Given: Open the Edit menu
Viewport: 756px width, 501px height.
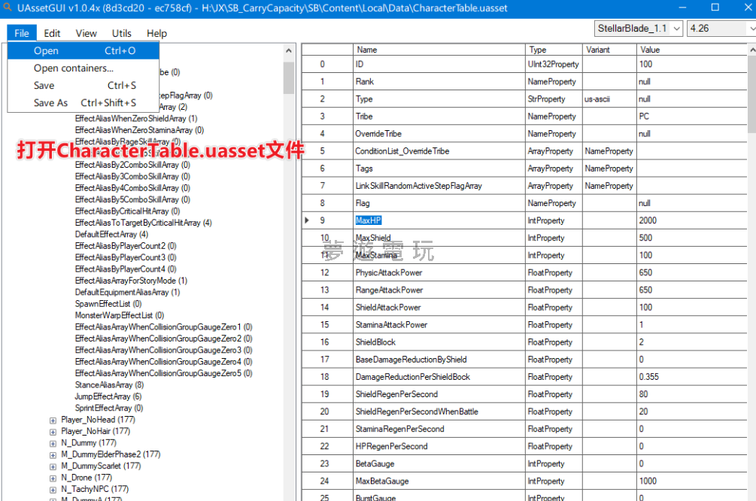Looking at the screenshot, I should (52, 33).
